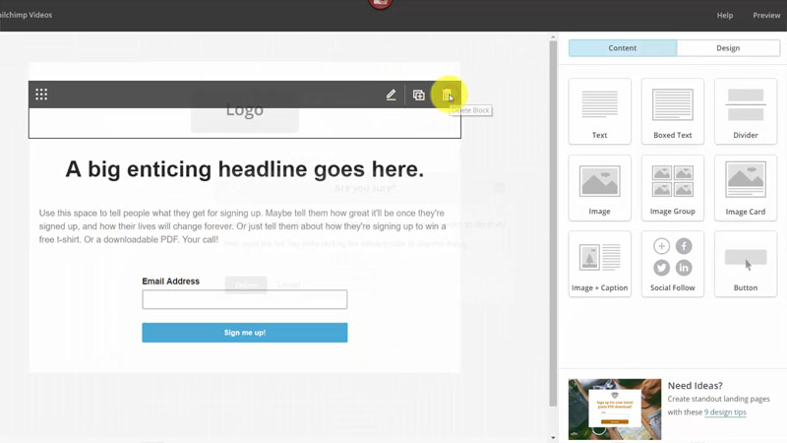This screenshot has height=443, width=787.
Task: Select the Social Follow block
Action: pyautogui.click(x=672, y=263)
